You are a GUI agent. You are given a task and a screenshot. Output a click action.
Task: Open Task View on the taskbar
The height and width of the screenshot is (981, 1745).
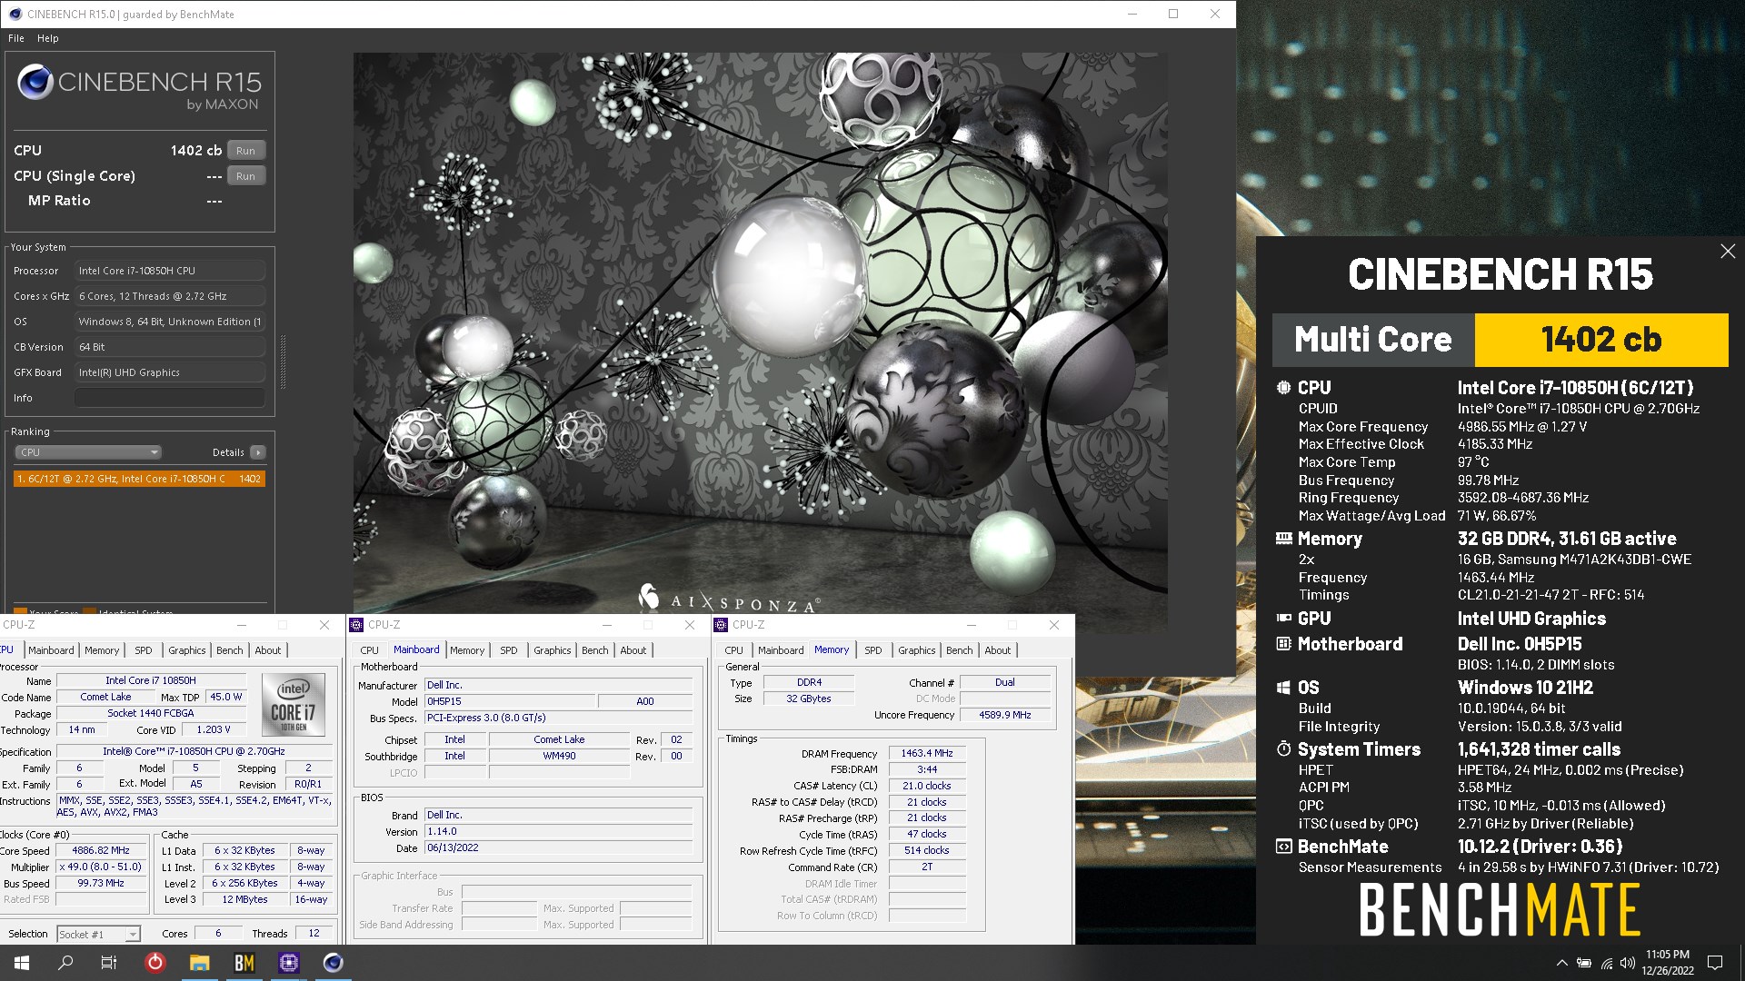[109, 963]
